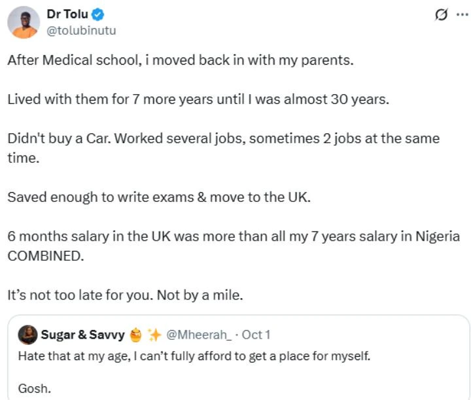Click Dr Tolu's profile avatar
Screen dimensions: 471x400
click(x=24, y=22)
